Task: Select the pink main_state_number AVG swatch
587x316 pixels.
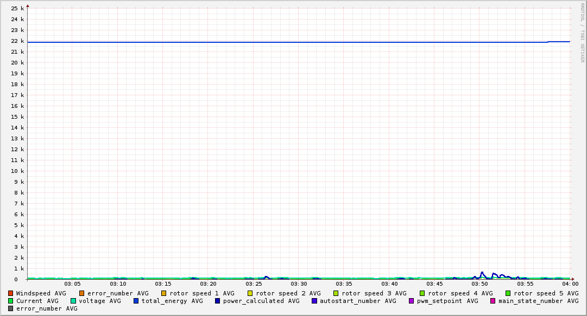Action: 493,301
